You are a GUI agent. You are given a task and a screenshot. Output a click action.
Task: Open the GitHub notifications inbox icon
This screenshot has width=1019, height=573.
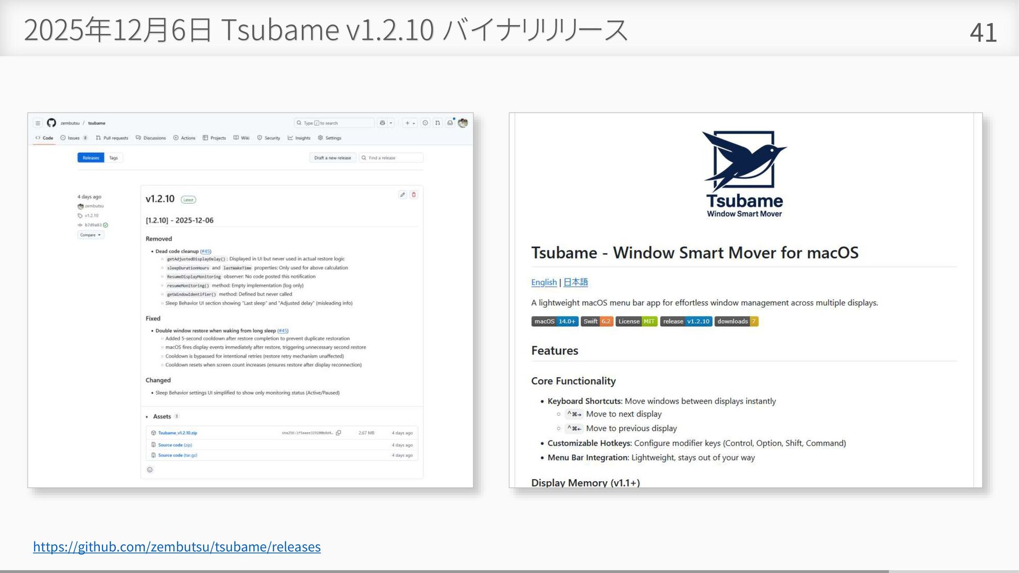[x=450, y=123]
